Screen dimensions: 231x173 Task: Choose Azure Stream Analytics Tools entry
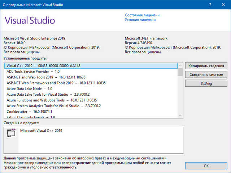(x=53, y=106)
